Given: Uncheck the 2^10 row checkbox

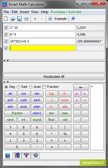Looking at the screenshot, I should [x=6, y=28].
